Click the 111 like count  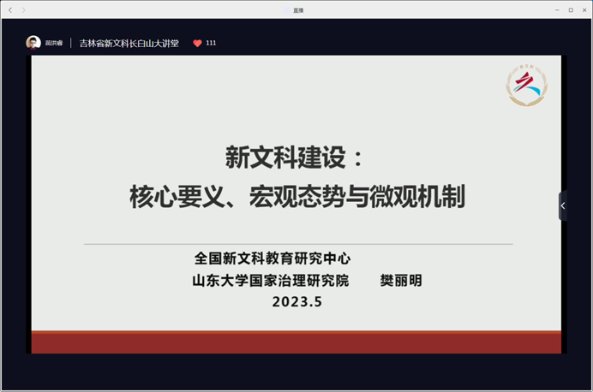pyautogui.click(x=211, y=43)
